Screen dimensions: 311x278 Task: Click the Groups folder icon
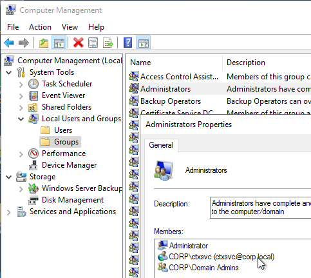click(45, 142)
